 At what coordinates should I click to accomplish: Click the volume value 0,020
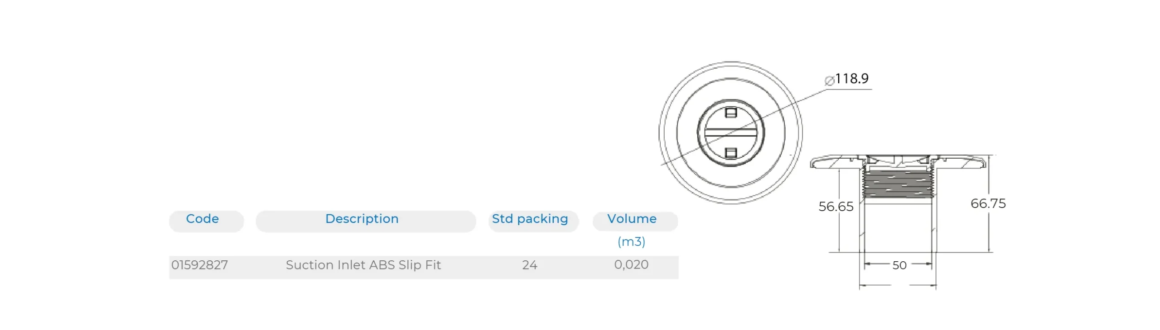[631, 264]
